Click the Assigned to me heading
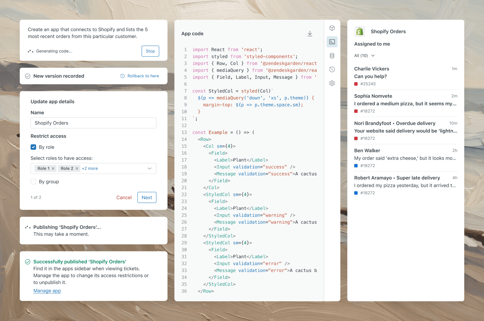The image size is (484, 321). [x=372, y=44]
